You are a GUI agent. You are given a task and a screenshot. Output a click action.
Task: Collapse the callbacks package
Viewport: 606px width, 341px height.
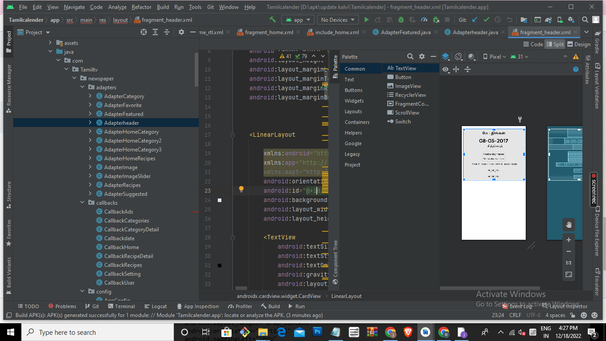(x=82, y=203)
